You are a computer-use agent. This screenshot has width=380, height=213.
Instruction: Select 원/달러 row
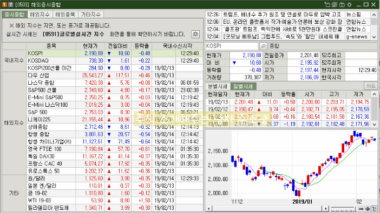tap(115, 178)
